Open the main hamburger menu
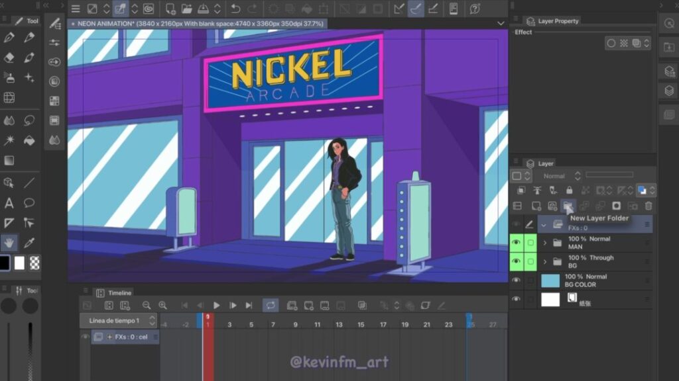The height and width of the screenshot is (381, 679). 76,9
